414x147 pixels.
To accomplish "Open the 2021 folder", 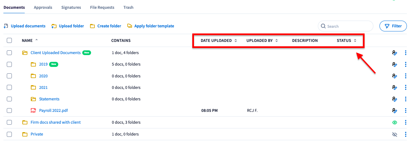I will [43, 88].
